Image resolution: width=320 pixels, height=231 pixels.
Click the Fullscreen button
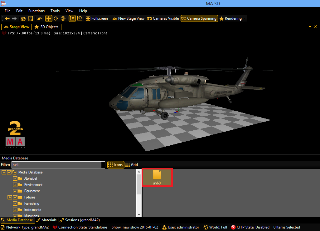[97, 18]
